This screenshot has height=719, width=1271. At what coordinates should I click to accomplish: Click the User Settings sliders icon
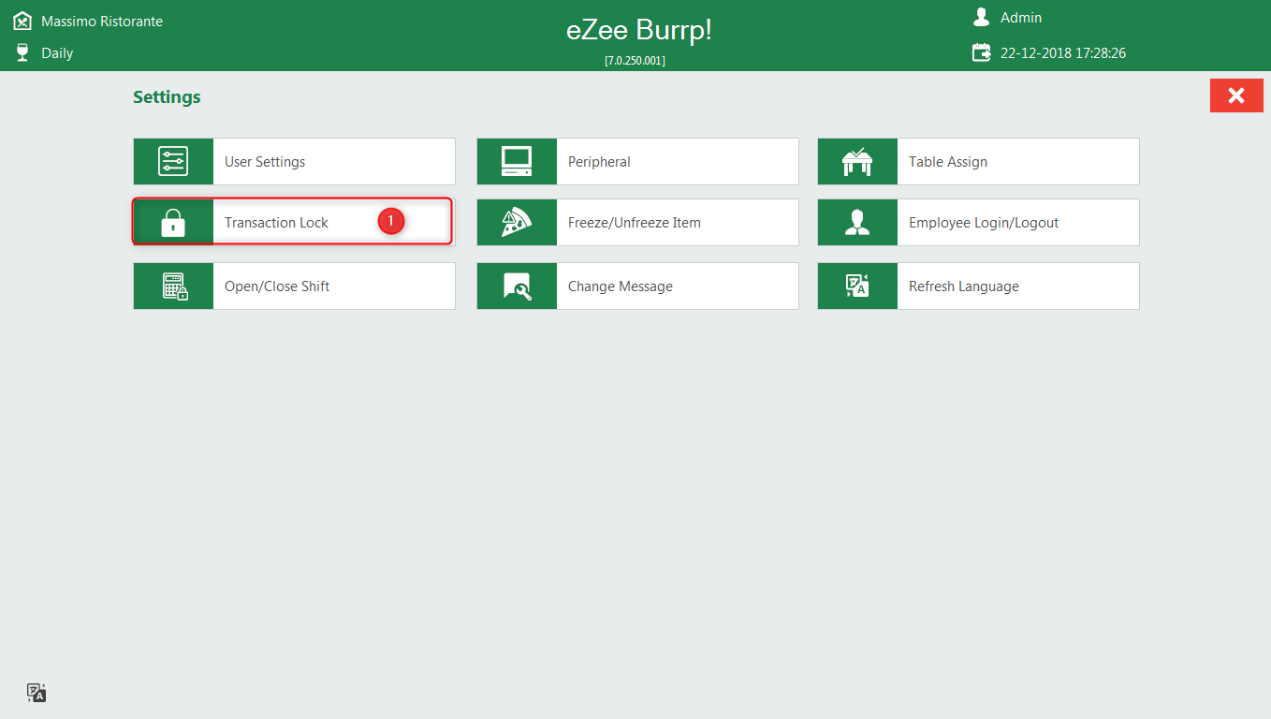[x=173, y=161]
